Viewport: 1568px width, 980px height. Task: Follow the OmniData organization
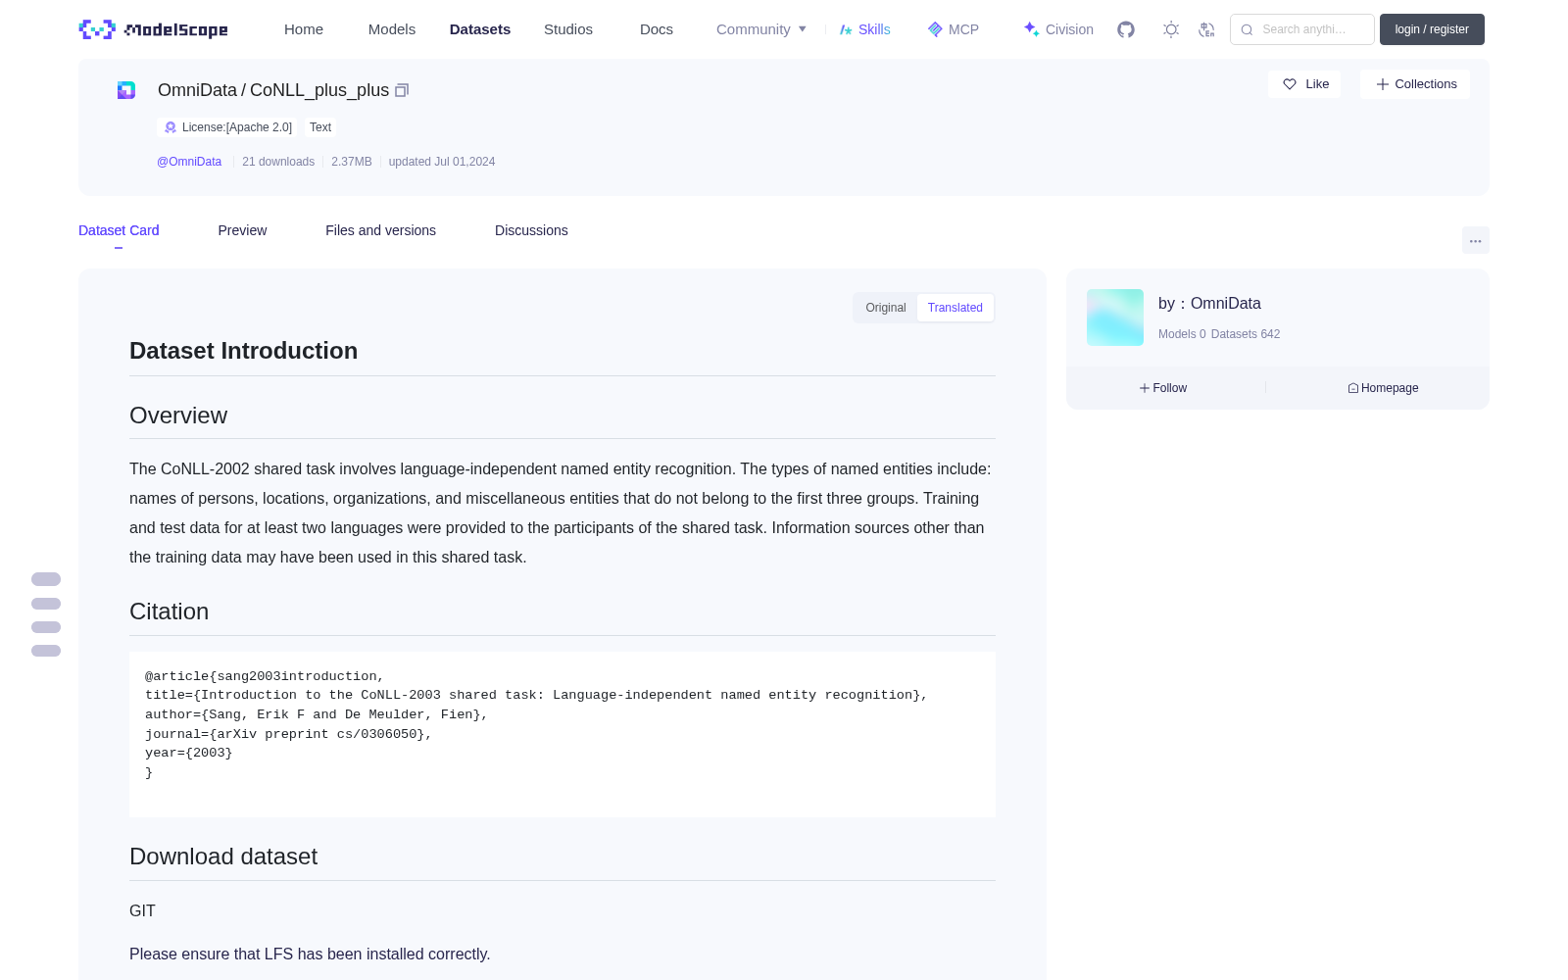[1163, 388]
